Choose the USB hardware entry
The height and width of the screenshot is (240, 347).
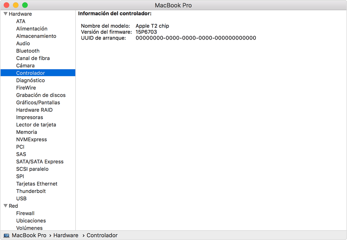click(21, 199)
